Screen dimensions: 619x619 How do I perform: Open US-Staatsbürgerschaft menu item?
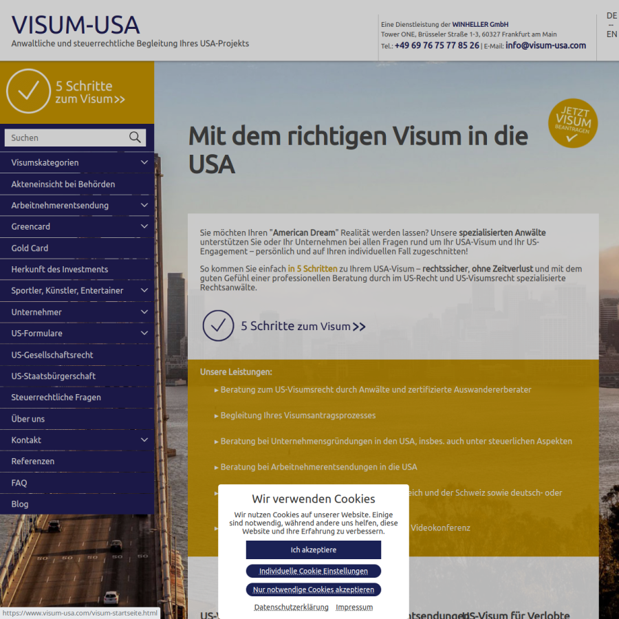(x=77, y=376)
